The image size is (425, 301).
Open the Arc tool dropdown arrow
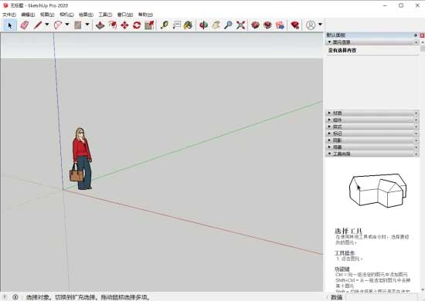coord(67,25)
